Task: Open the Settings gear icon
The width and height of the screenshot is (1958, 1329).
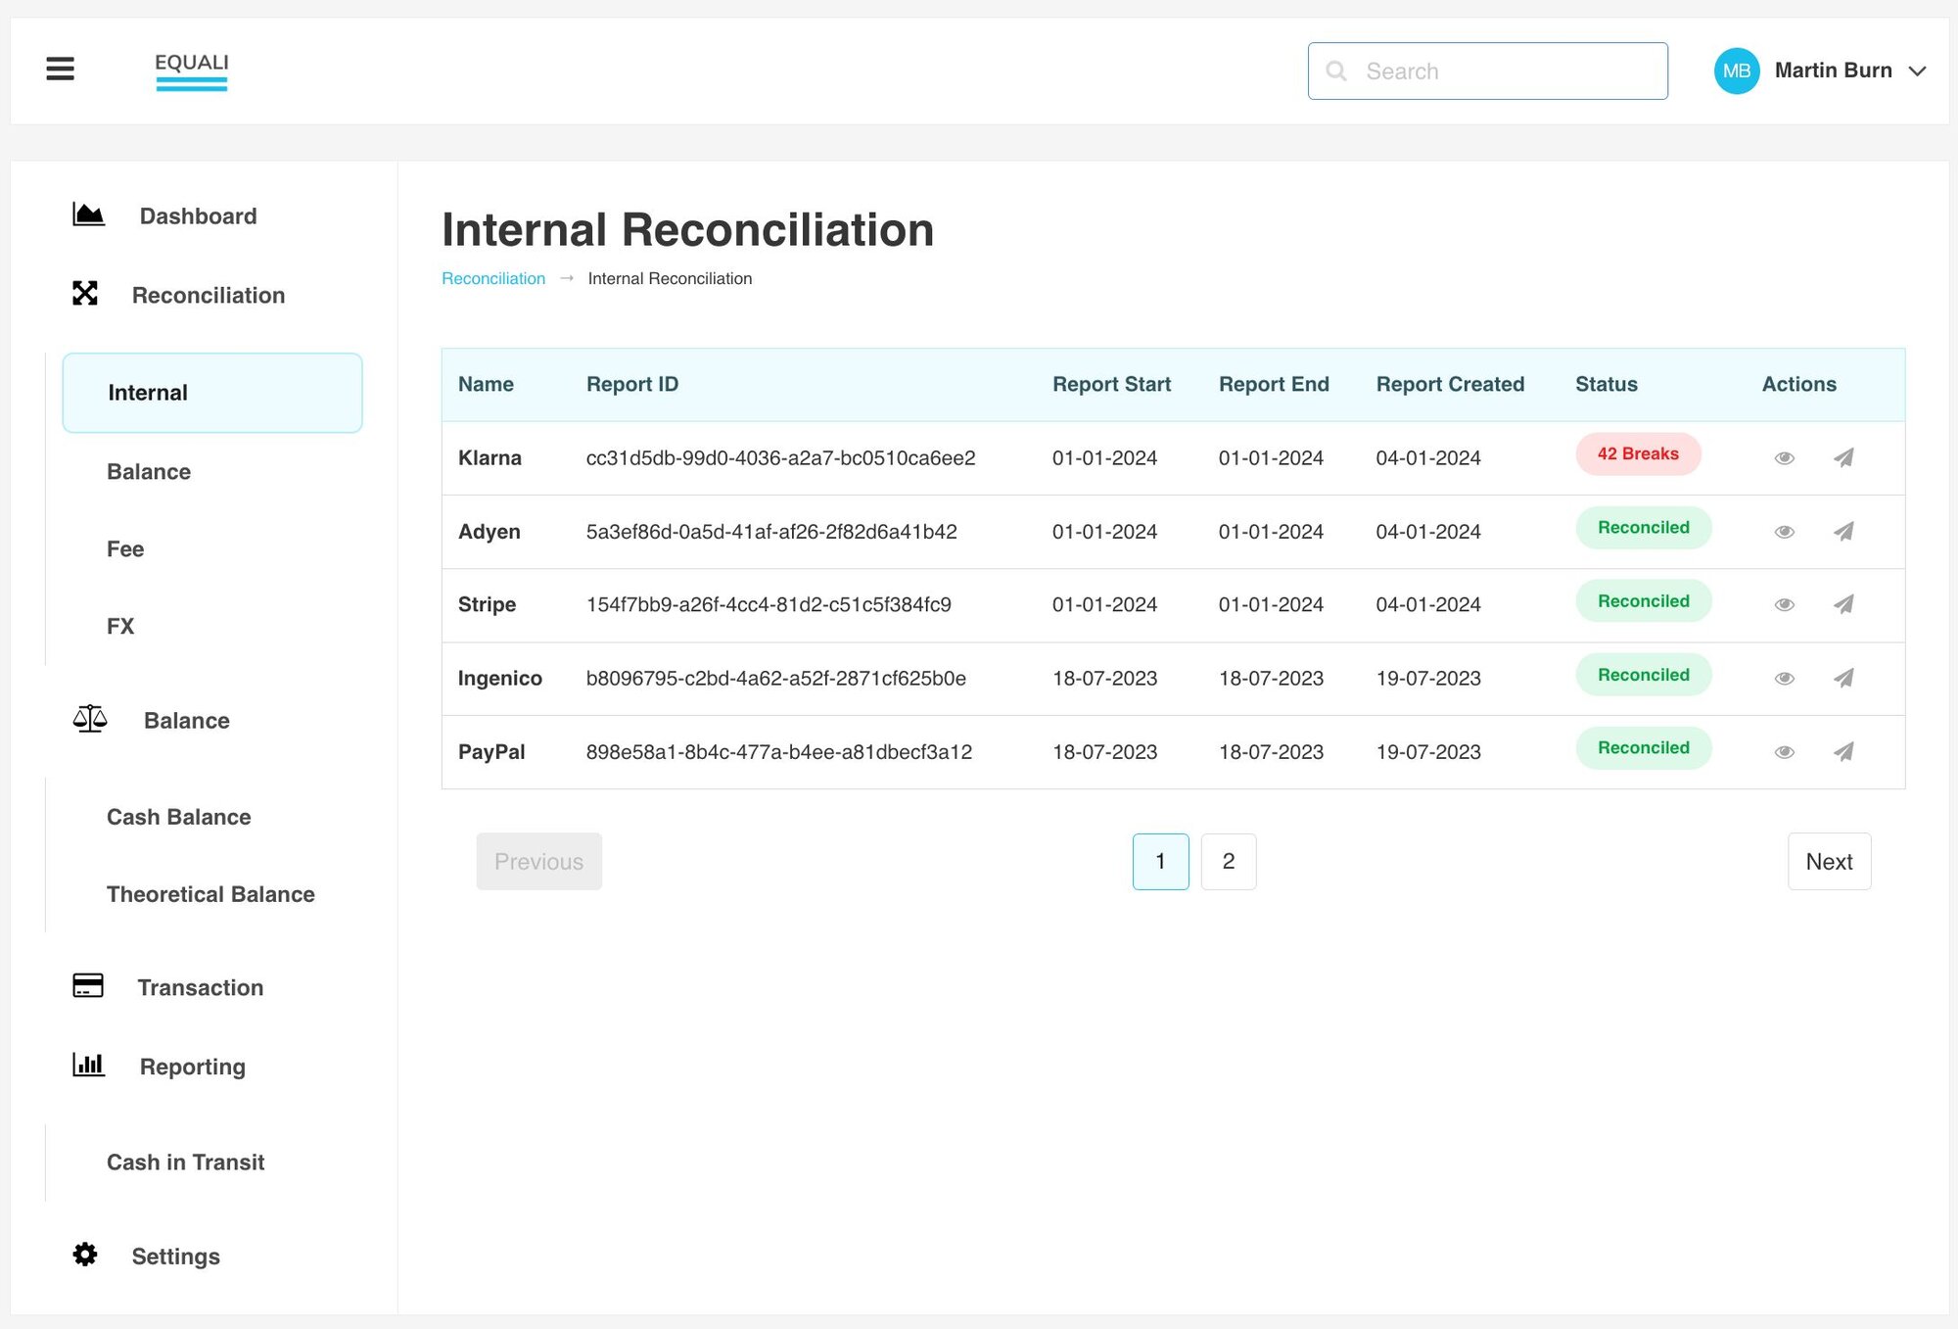Action: point(85,1255)
